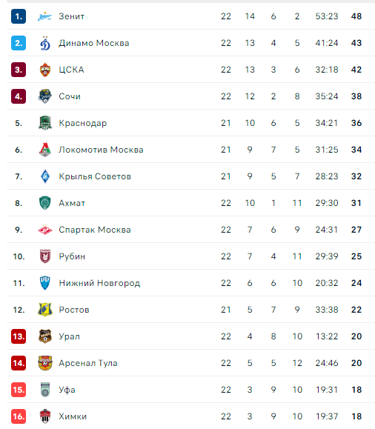Screen dimensions: 375x429
Task: Click the light-blue position 2 badge
Action: (x=19, y=43)
